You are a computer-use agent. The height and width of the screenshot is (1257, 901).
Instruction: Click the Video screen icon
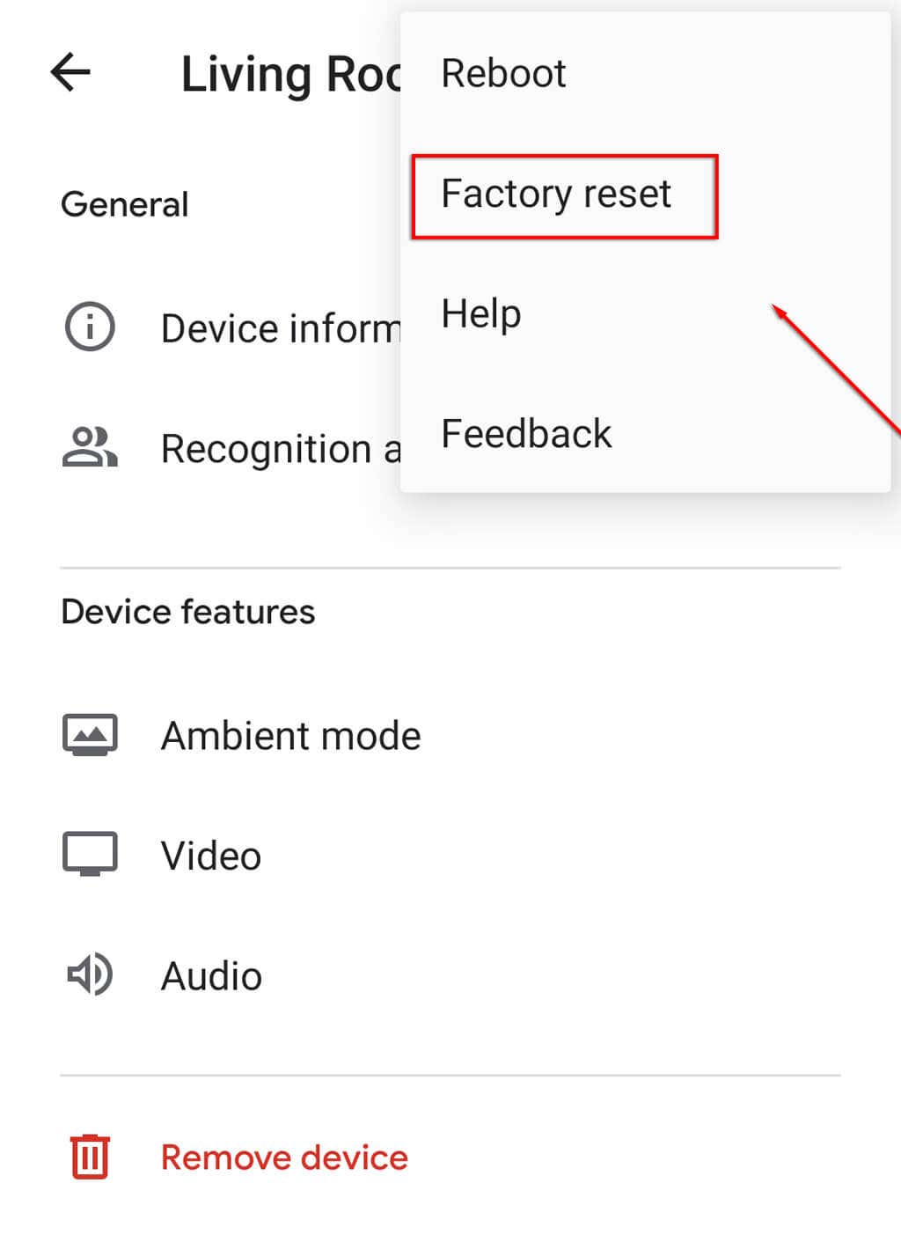pos(90,855)
